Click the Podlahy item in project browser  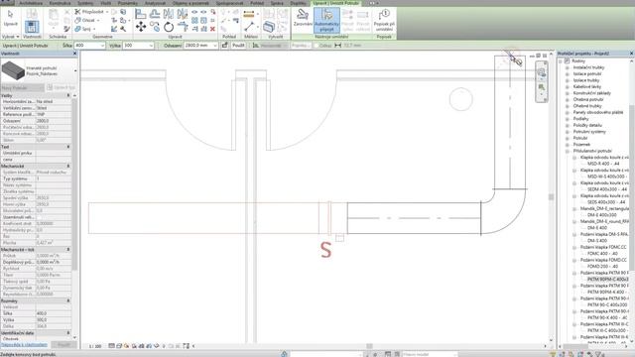pyautogui.click(x=580, y=119)
